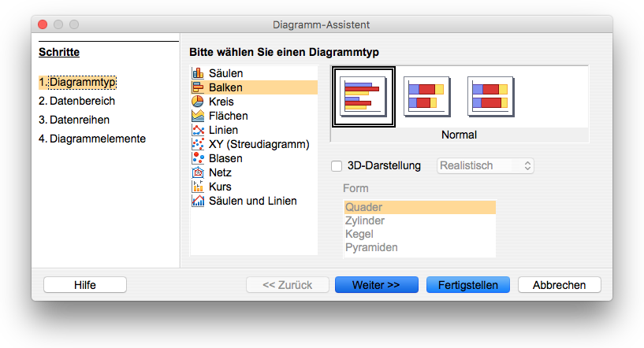This screenshot has width=644, height=348.
Task: Open Hilfe for the wizard
Action: point(85,285)
